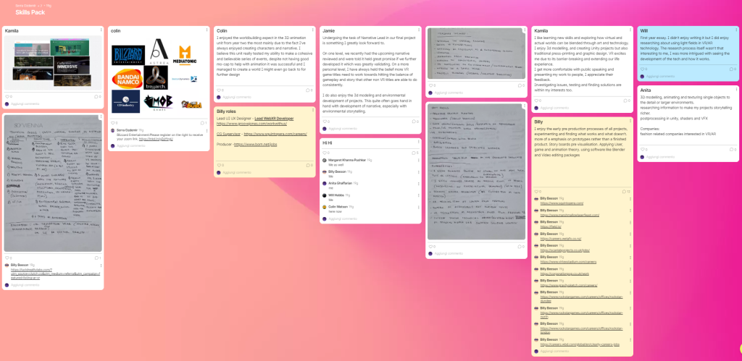
Task: Like the colin logos post with the heart
Action: coord(112,123)
